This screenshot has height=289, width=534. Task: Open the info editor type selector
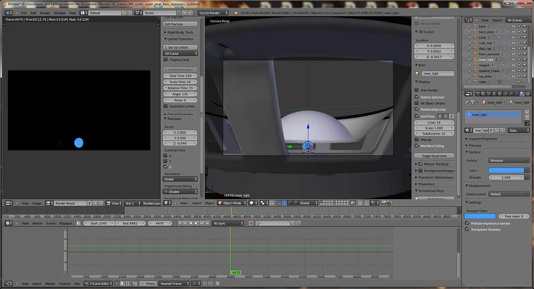point(8,13)
